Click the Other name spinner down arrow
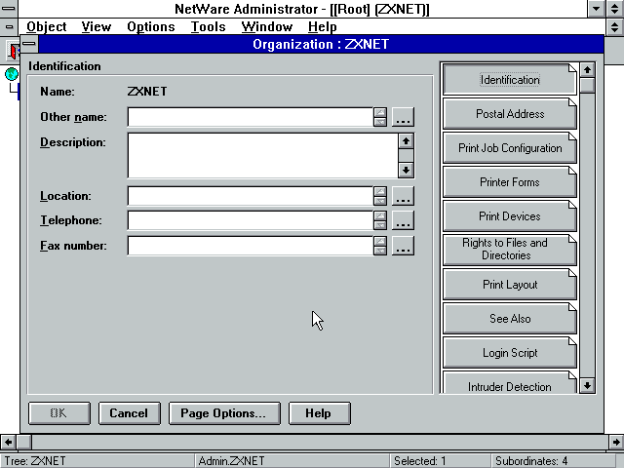624x468 pixels. [380, 122]
